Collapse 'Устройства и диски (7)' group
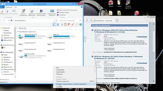This screenshot has width=163, height=91. click(18, 32)
